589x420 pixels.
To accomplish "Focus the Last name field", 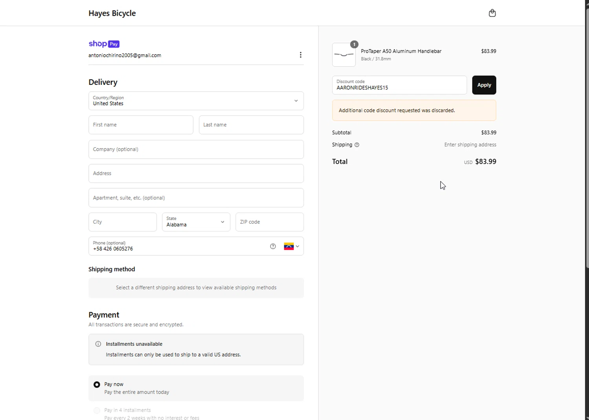I will coord(251,125).
